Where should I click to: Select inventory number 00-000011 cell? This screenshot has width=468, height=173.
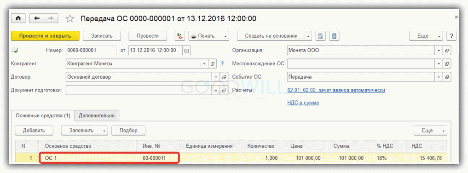click(x=157, y=158)
